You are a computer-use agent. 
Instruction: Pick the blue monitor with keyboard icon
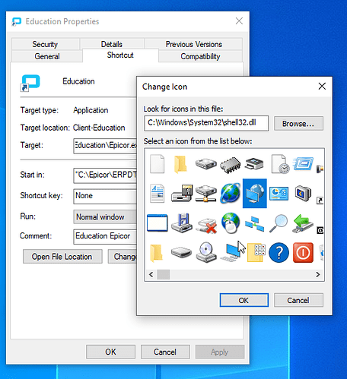pos(231,252)
